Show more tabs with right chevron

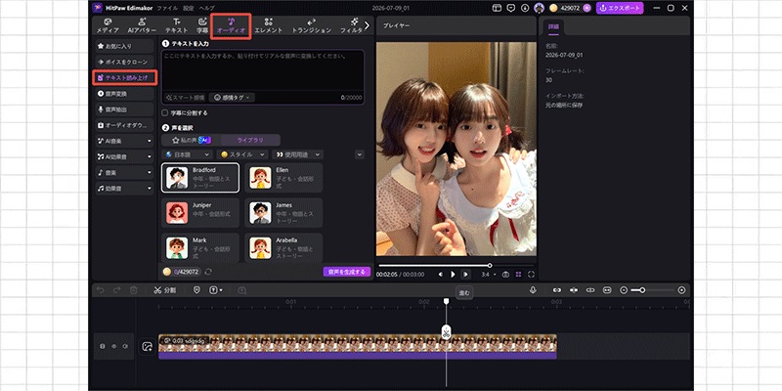click(x=368, y=25)
